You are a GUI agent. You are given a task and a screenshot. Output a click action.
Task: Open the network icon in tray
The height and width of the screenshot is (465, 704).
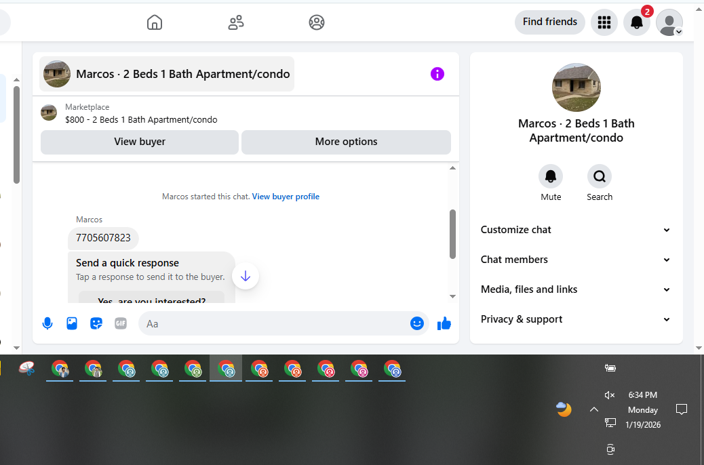coord(610,422)
